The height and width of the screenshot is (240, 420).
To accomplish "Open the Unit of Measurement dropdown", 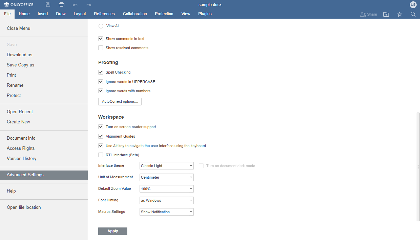I will pyautogui.click(x=166, y=177).
